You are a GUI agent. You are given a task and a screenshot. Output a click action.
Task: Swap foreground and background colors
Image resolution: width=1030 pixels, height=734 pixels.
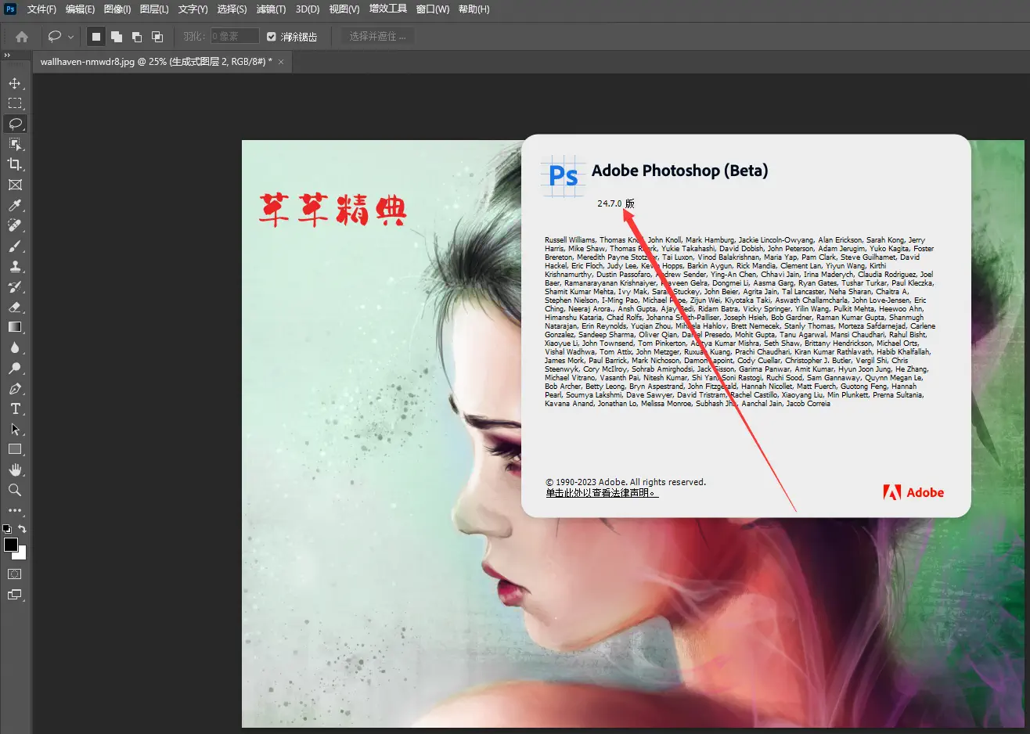(22, 529)
